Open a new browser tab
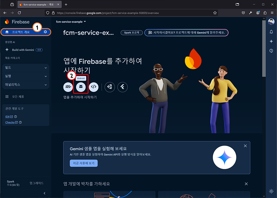Screen dimensions: 277x198 click(66, 4)
